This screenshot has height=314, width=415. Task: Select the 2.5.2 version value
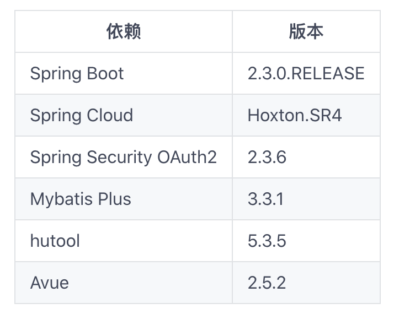267,283
